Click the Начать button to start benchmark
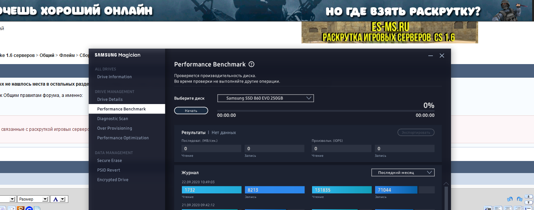Image resolution: width=534 pixels, height=210 pixels. (191, 110)
